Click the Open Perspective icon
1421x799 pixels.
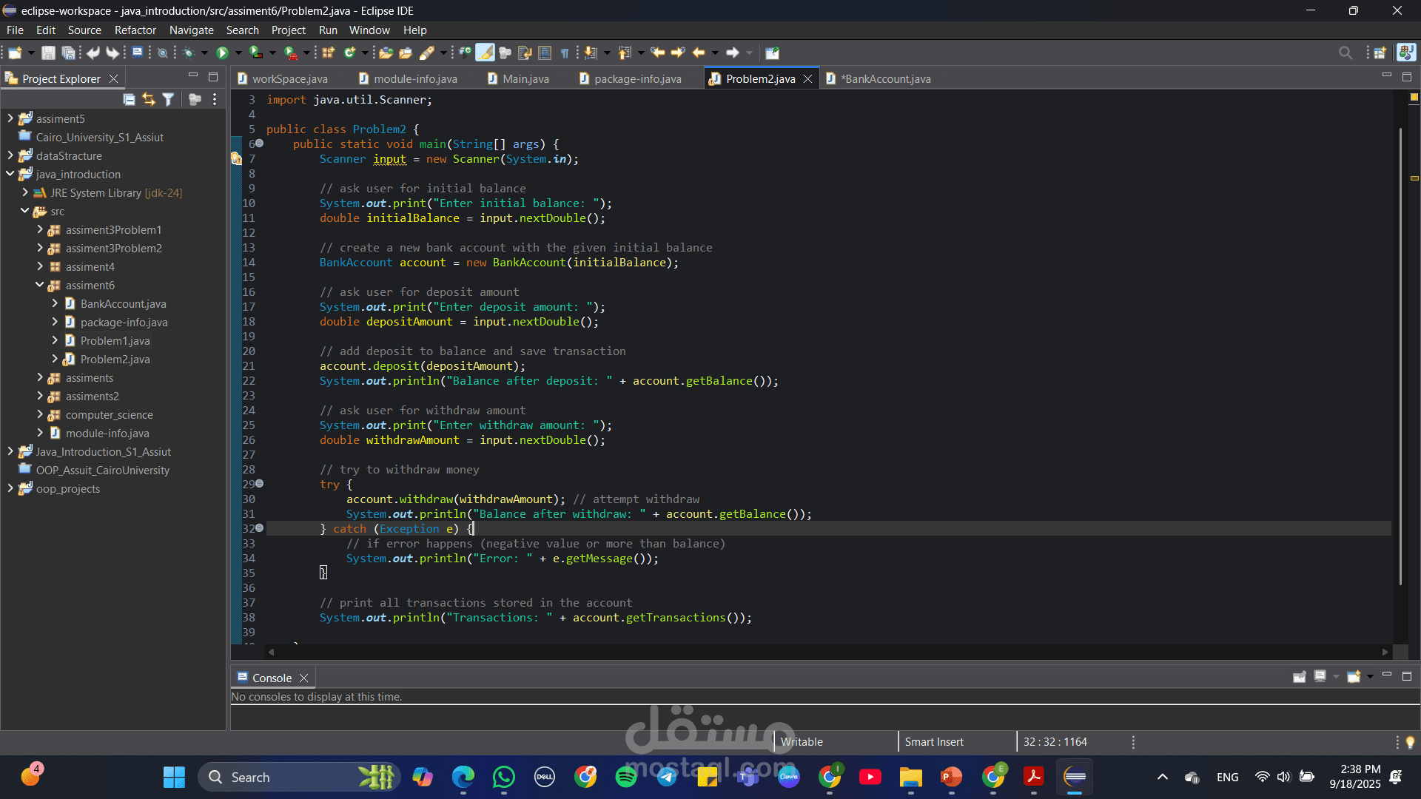coord(1380,53)
